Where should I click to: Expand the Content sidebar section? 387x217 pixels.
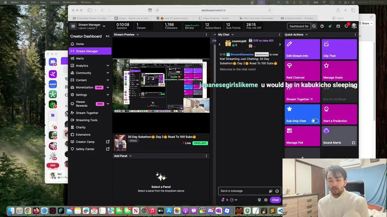click(x=108, y=80)
